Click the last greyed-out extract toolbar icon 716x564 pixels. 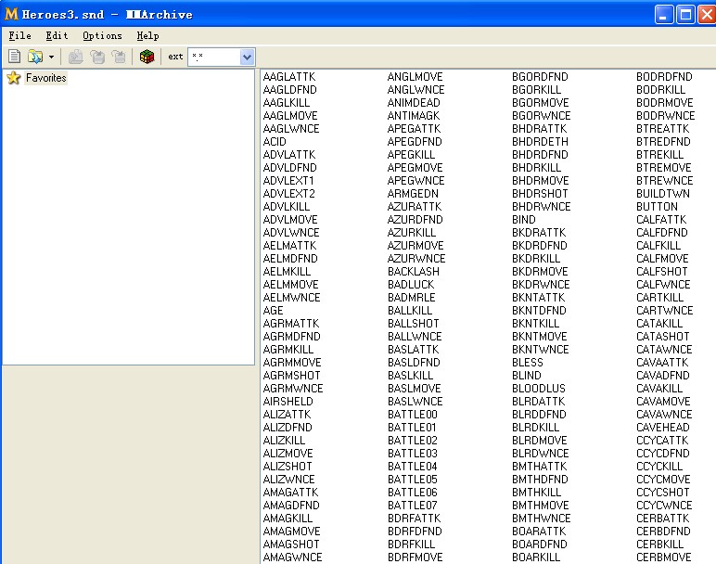pos(119,57)
